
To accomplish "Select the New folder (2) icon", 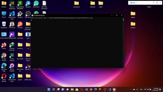I will coord(20,67).
